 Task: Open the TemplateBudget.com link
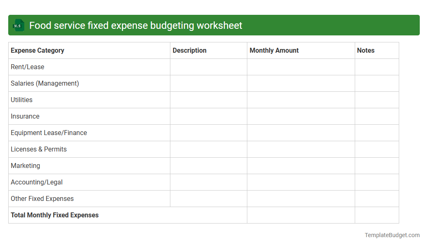pyautogui.click(x=392, y=235)
